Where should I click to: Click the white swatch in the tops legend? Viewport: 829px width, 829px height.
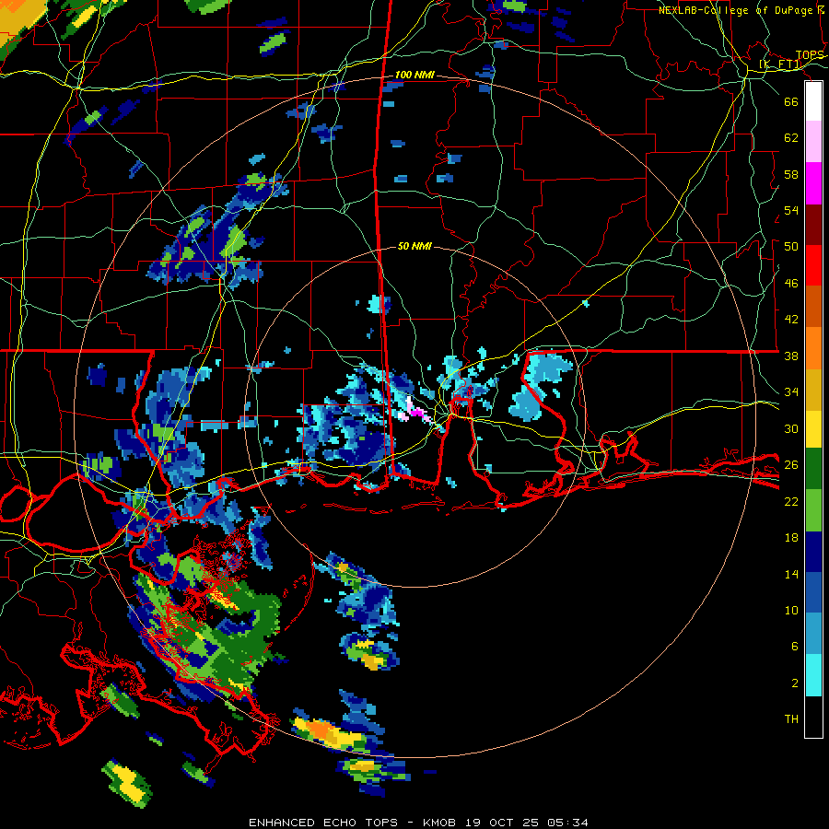[x=813, y=101]
